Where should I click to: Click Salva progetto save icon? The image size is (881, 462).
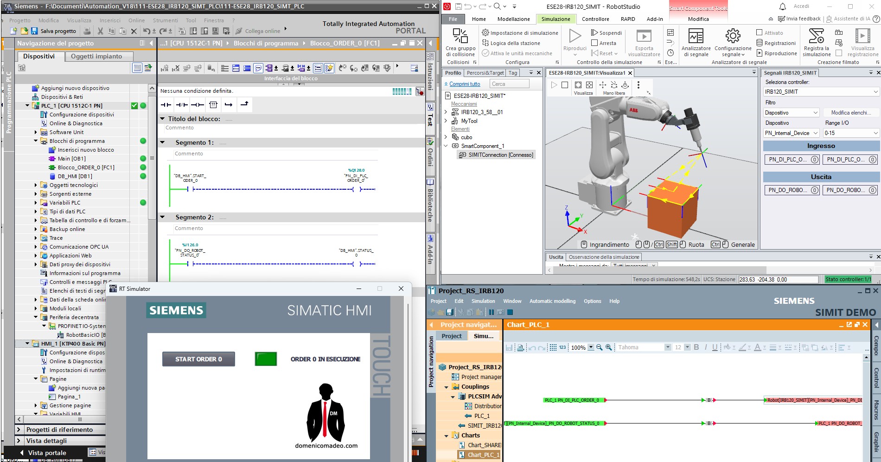34,31
